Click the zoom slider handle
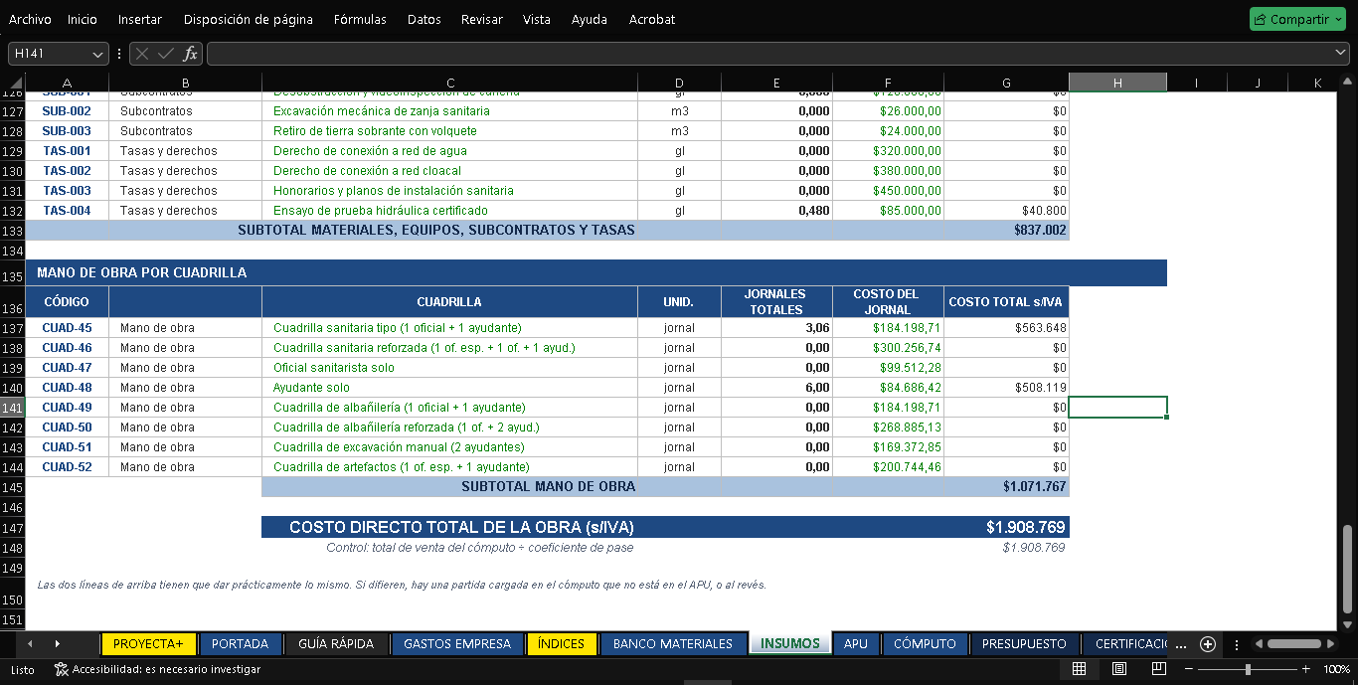 click(x=1248, y=669)
